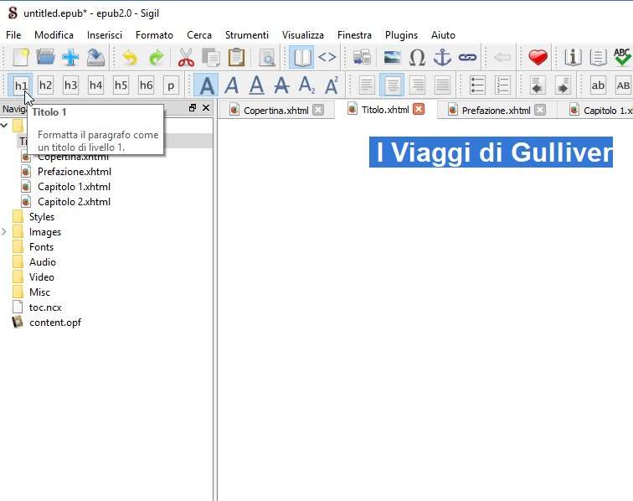633x501 pixels.
Task: Align text to the right
Action: click(x=417, y=85)
